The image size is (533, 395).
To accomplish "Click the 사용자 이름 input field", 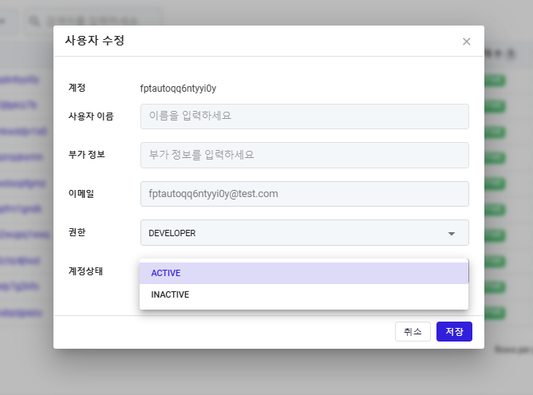I will (x=305, y=117).
